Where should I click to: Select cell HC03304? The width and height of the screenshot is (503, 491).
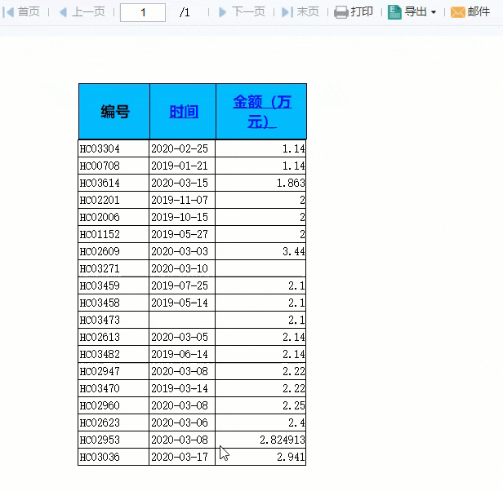tap(114, 148)
